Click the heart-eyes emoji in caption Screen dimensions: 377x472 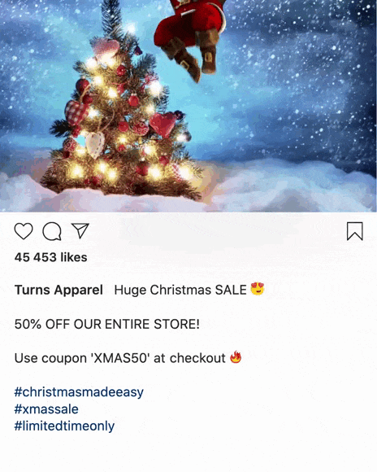pos(258,289)
